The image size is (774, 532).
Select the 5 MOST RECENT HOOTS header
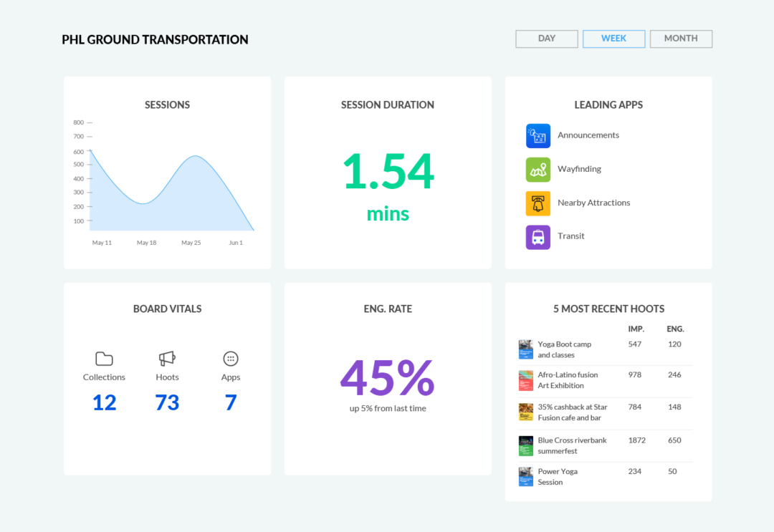pos(608,309)
